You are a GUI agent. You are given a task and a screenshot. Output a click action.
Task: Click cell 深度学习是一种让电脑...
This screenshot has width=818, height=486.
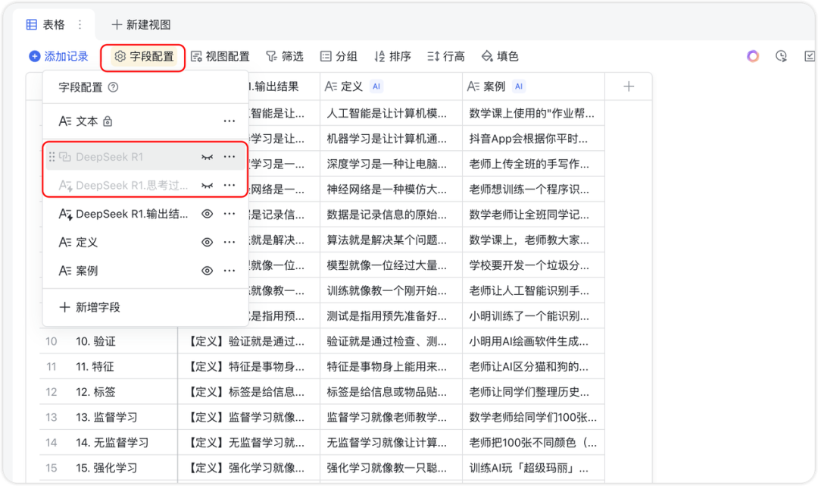(x=391, y=164)
